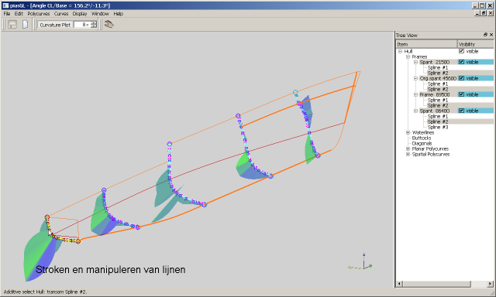Screen dimensions: 496x297
Task: Click Tree View horizontal scrollbar right arrow
Action: (490, 283)
